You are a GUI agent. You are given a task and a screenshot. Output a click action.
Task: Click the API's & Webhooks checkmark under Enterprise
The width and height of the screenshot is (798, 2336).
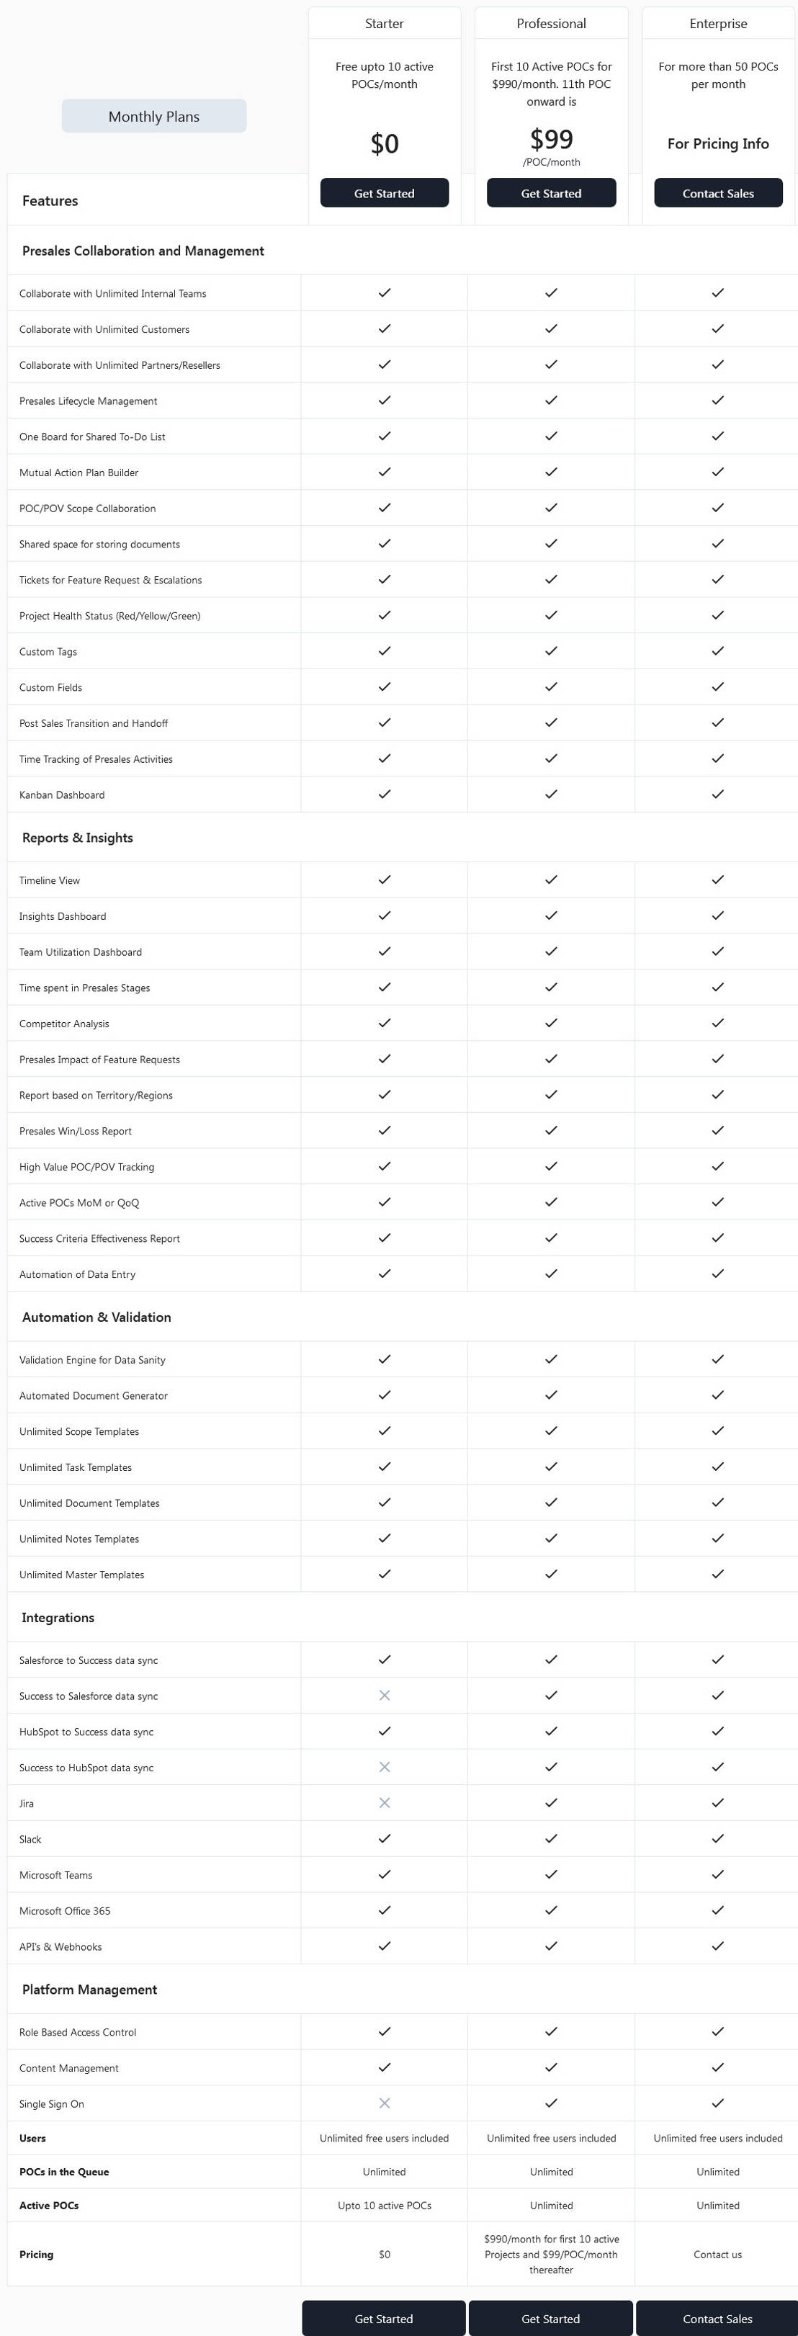point(717,1945)
